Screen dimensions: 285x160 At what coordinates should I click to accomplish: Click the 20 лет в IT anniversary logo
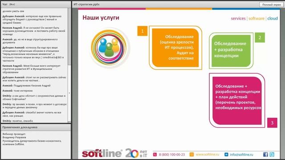[x=136, y=153]
